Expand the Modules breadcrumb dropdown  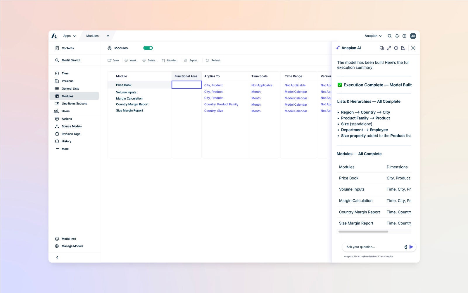point(108,36)
